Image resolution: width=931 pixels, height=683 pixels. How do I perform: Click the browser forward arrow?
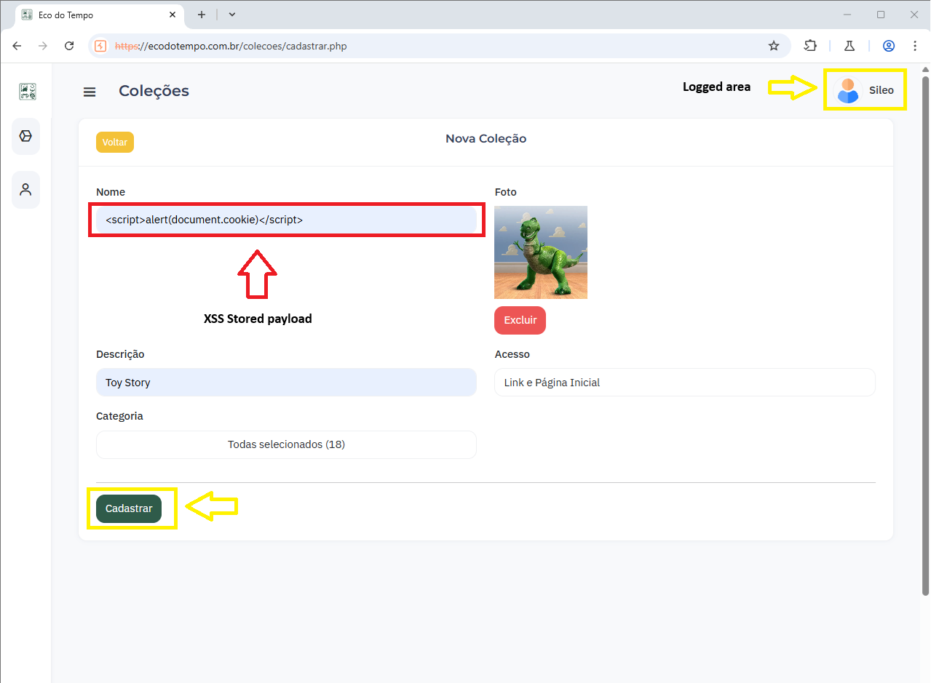click(x=43, y=46)
